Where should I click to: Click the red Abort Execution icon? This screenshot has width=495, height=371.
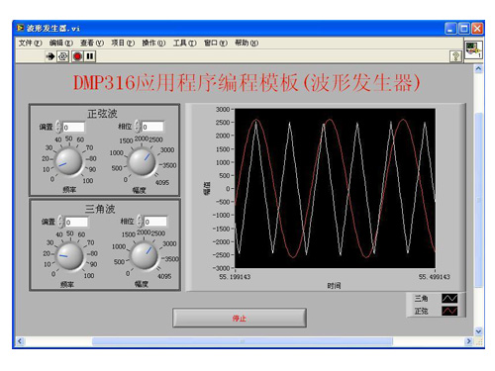pos(77,56)
